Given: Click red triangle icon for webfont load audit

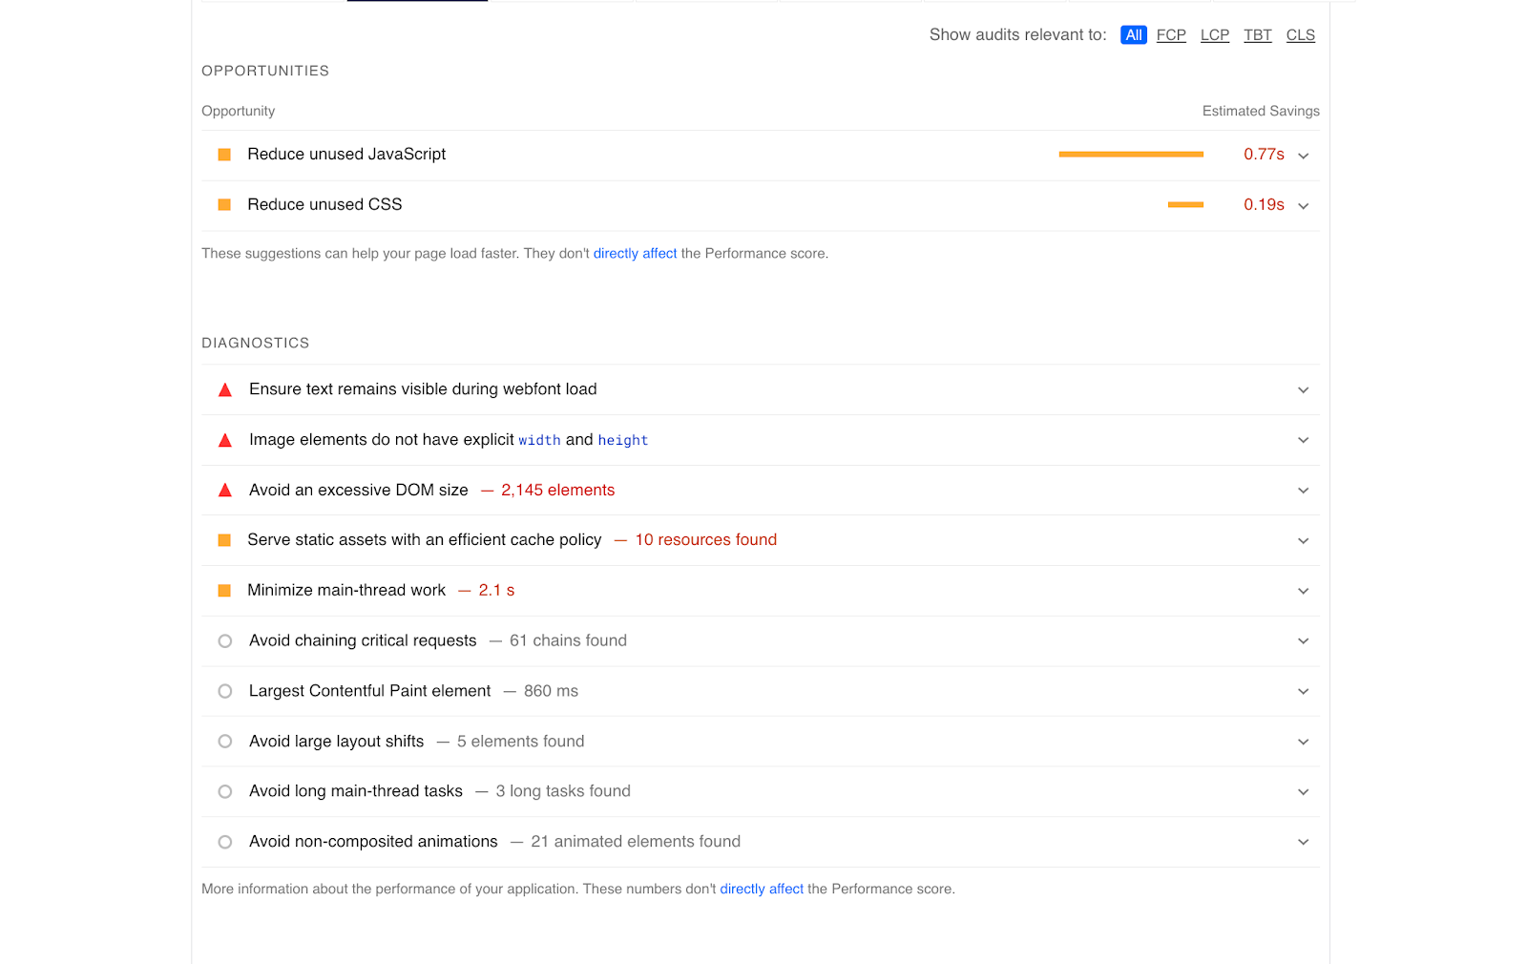Looking at the screenshot, I should coord(225,389).
